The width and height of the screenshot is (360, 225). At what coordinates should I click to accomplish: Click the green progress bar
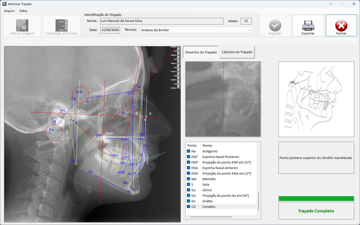coord(316,199)
